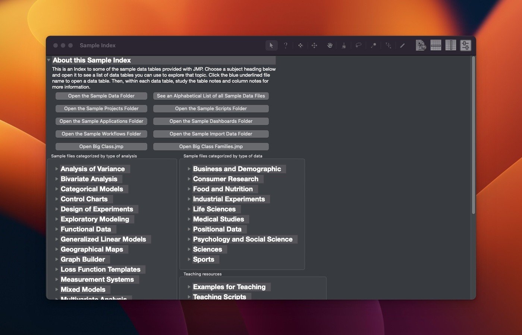Screen dimensions: 522x335
Task: Open the Sample Applications Folder
Action: coord(101,121)
